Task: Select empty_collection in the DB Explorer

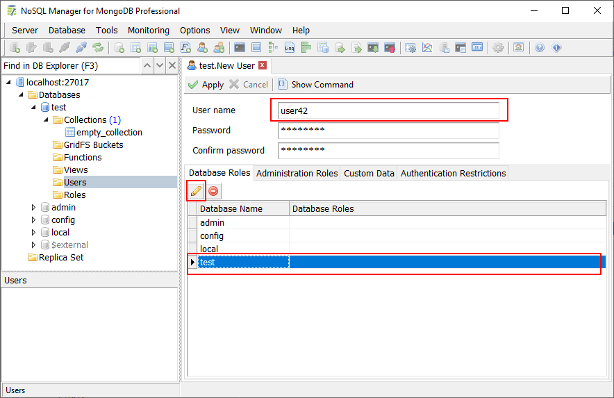Action: point(109,133)
